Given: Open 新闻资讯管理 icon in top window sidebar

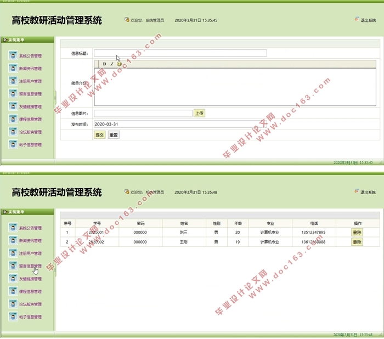Looking at the screenshot, I should [13, 69].
